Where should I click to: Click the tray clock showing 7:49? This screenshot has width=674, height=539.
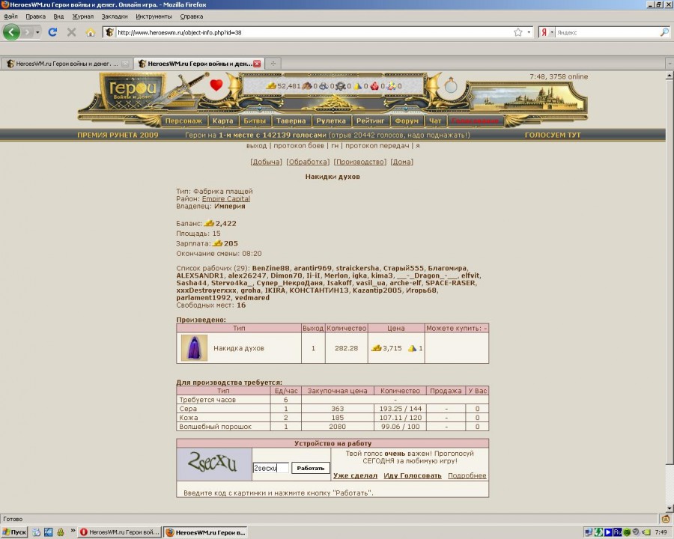pos(661,532)
